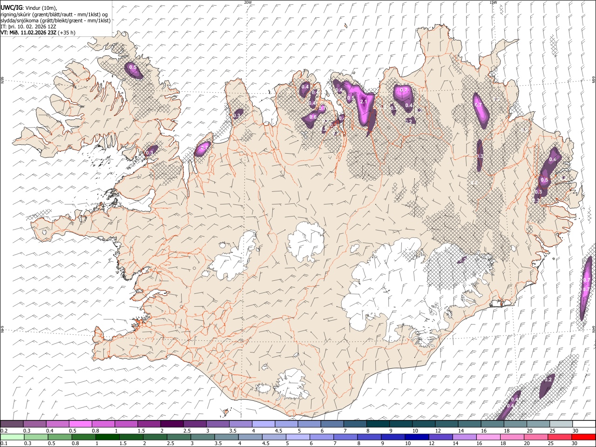Image resolution: width=596 pixels, height=447 pixels.
Task: Select the pale green rain-scale swatch at 0.1
Action: click(12, 437)
